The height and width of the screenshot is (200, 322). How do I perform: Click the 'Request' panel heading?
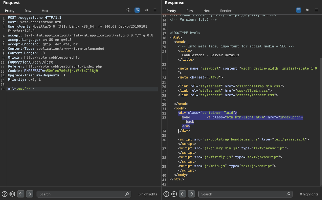tap(12, 3)
